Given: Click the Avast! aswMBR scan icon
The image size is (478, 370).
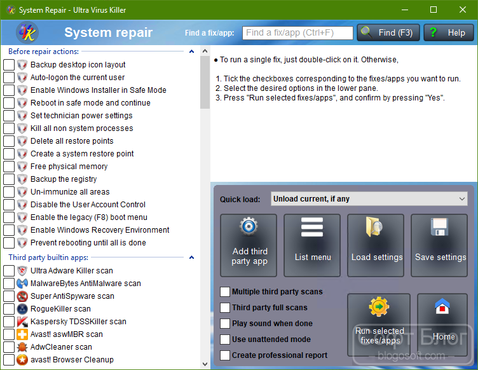Looking at the screenshot, I should coord(22,334).
